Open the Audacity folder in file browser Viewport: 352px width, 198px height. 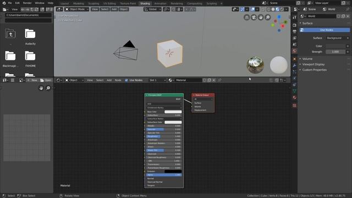(x=30, y=37)
